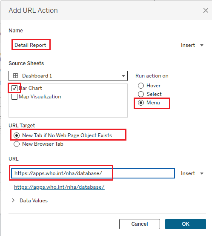This screenshot has width=212, height=236.
Task: Open the Dashboard 1 source sheets dropdown
Action: click(x=68, y=76)
